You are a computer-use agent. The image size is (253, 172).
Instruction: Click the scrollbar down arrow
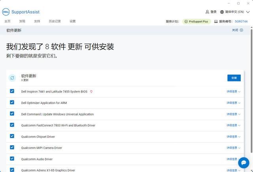click(x=251, y=170)
